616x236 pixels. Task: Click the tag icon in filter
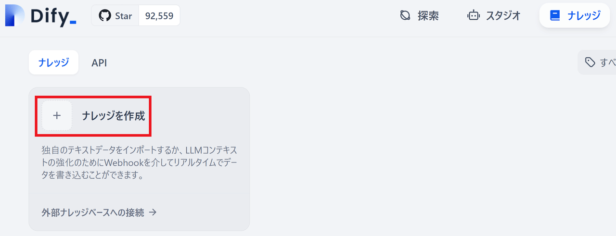590,62
